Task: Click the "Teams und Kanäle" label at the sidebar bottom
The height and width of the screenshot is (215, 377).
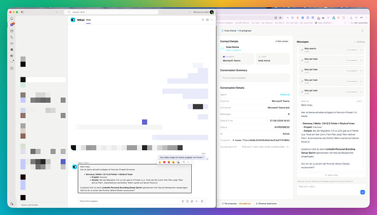Action: (30, 205)
